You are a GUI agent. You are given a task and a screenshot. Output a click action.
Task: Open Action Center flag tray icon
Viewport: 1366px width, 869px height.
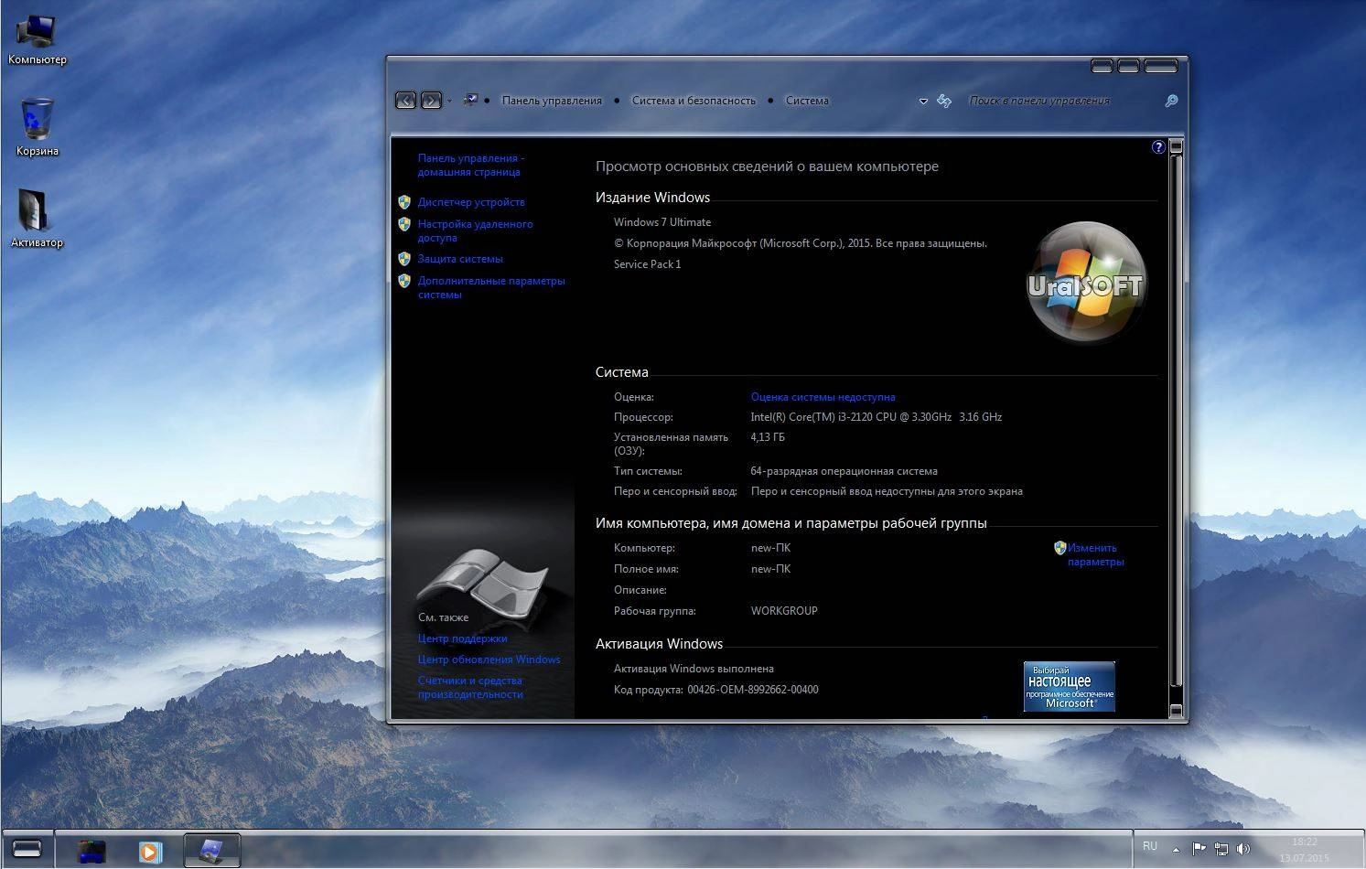click(x=1199, y=849)
